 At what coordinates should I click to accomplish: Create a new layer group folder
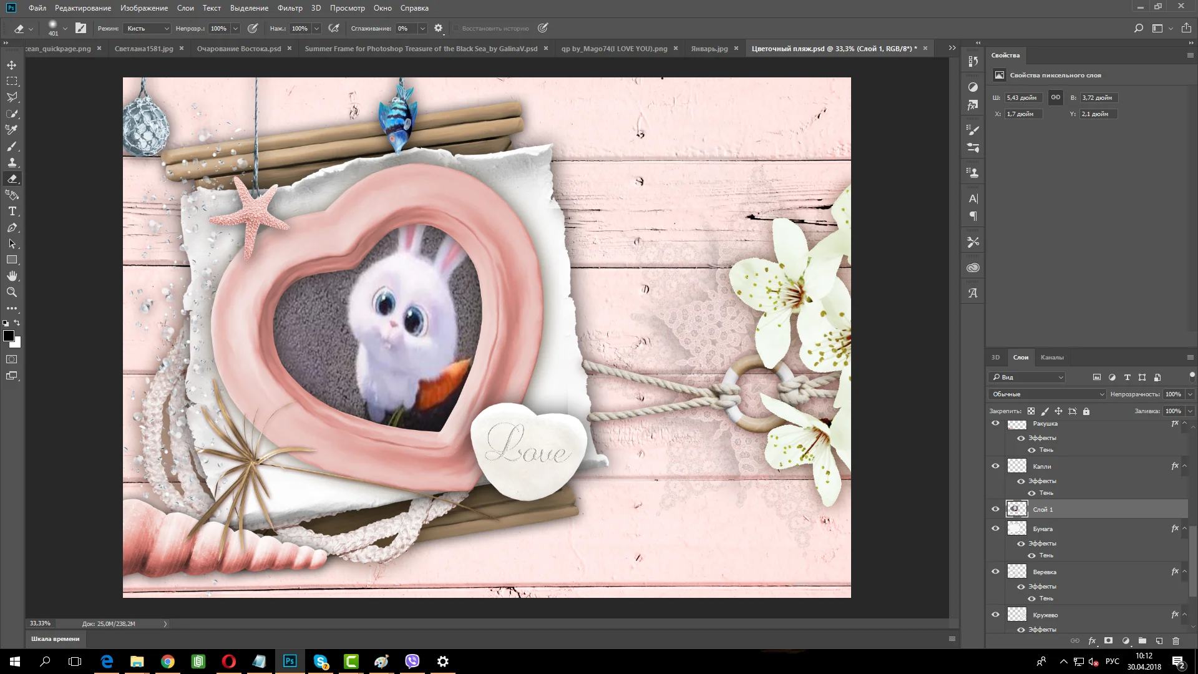tap(1142, 641)
